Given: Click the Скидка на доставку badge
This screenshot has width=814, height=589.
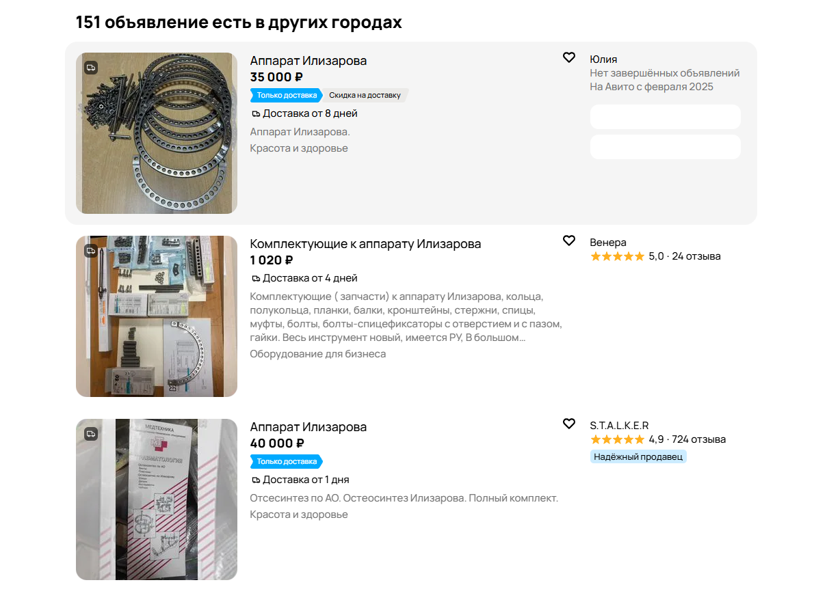Looking at the screenshot, I should [365, 95].
